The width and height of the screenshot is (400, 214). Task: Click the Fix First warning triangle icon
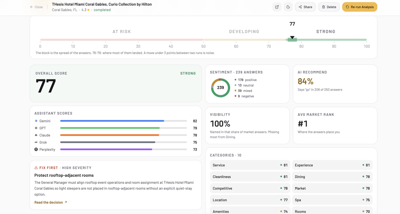pyautogui.click(x=36, y=168)
